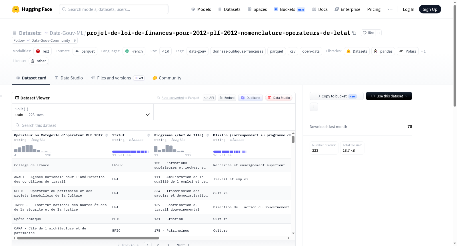
Task: Click the Mission classes distribution bar
Action: click(x=230, y=152)
